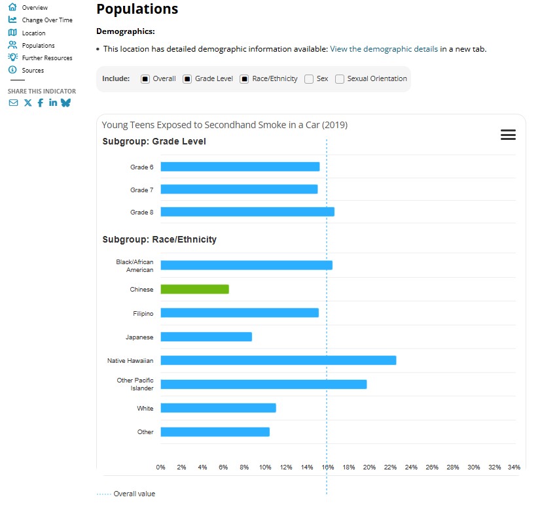
Task: Click the Location map icon
Action: pos(12,33)
